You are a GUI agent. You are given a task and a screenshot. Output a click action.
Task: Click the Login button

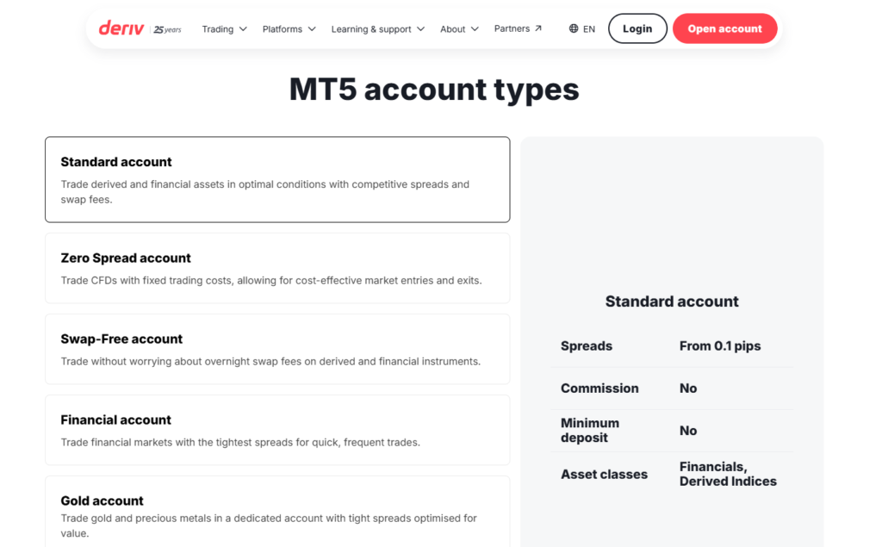pos(637,28)
